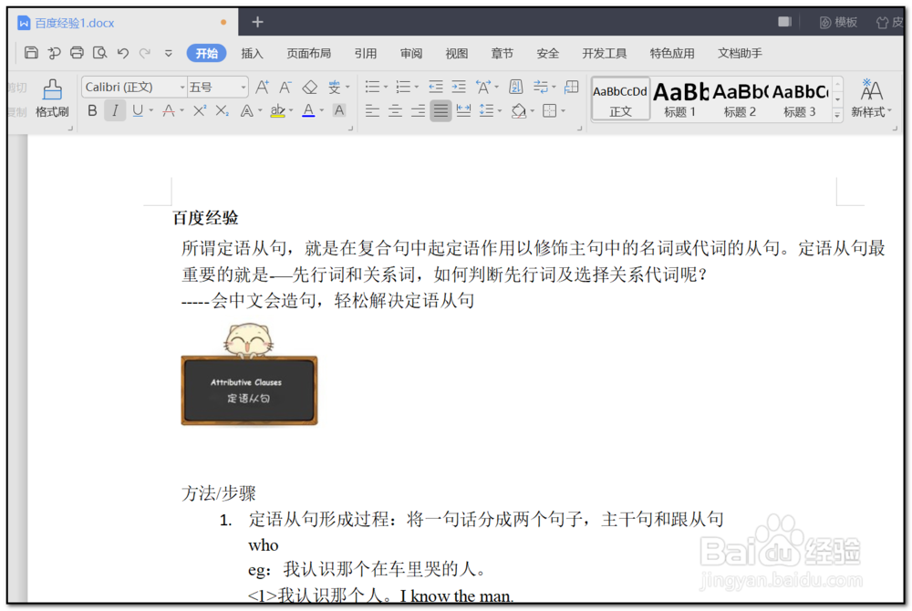Toggle Bold formatting
The image size is (912, 611).
tap(92, 110)
